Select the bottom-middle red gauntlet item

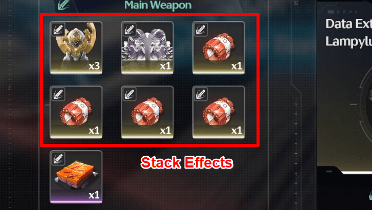(x=147, y=112)
